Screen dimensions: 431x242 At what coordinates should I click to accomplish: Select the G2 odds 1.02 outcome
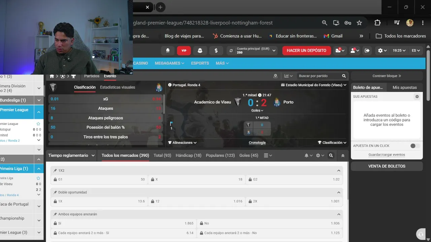tap(294, 179)
